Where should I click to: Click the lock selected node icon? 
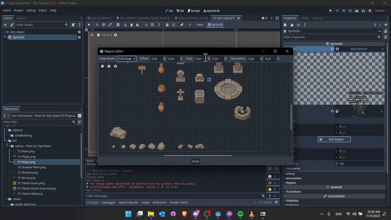tap(167, 24)
